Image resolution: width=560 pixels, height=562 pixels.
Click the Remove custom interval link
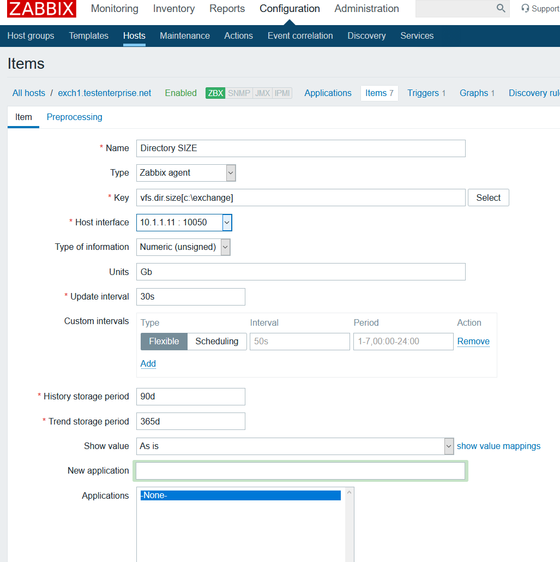(x=473, y=342)
